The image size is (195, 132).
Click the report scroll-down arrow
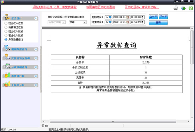192,118
